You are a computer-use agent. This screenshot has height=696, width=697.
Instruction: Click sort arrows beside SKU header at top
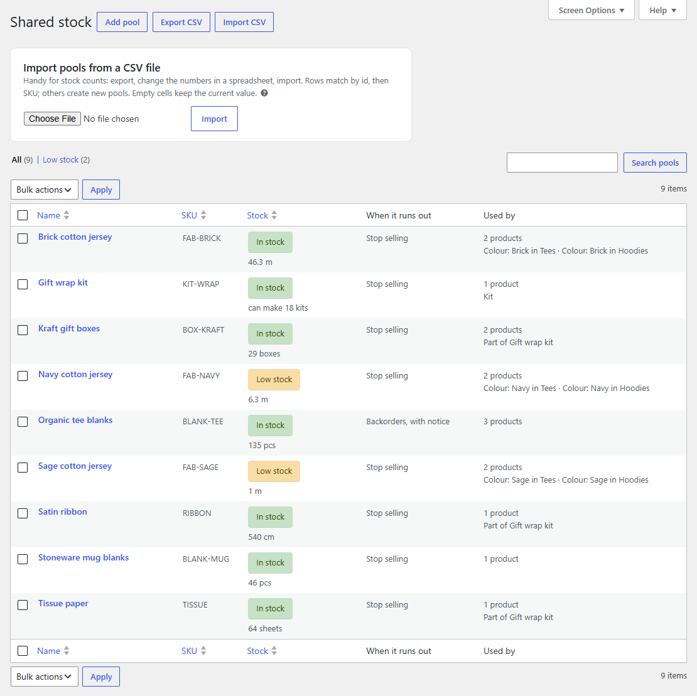pyautogui.click(x=203, y=215)
